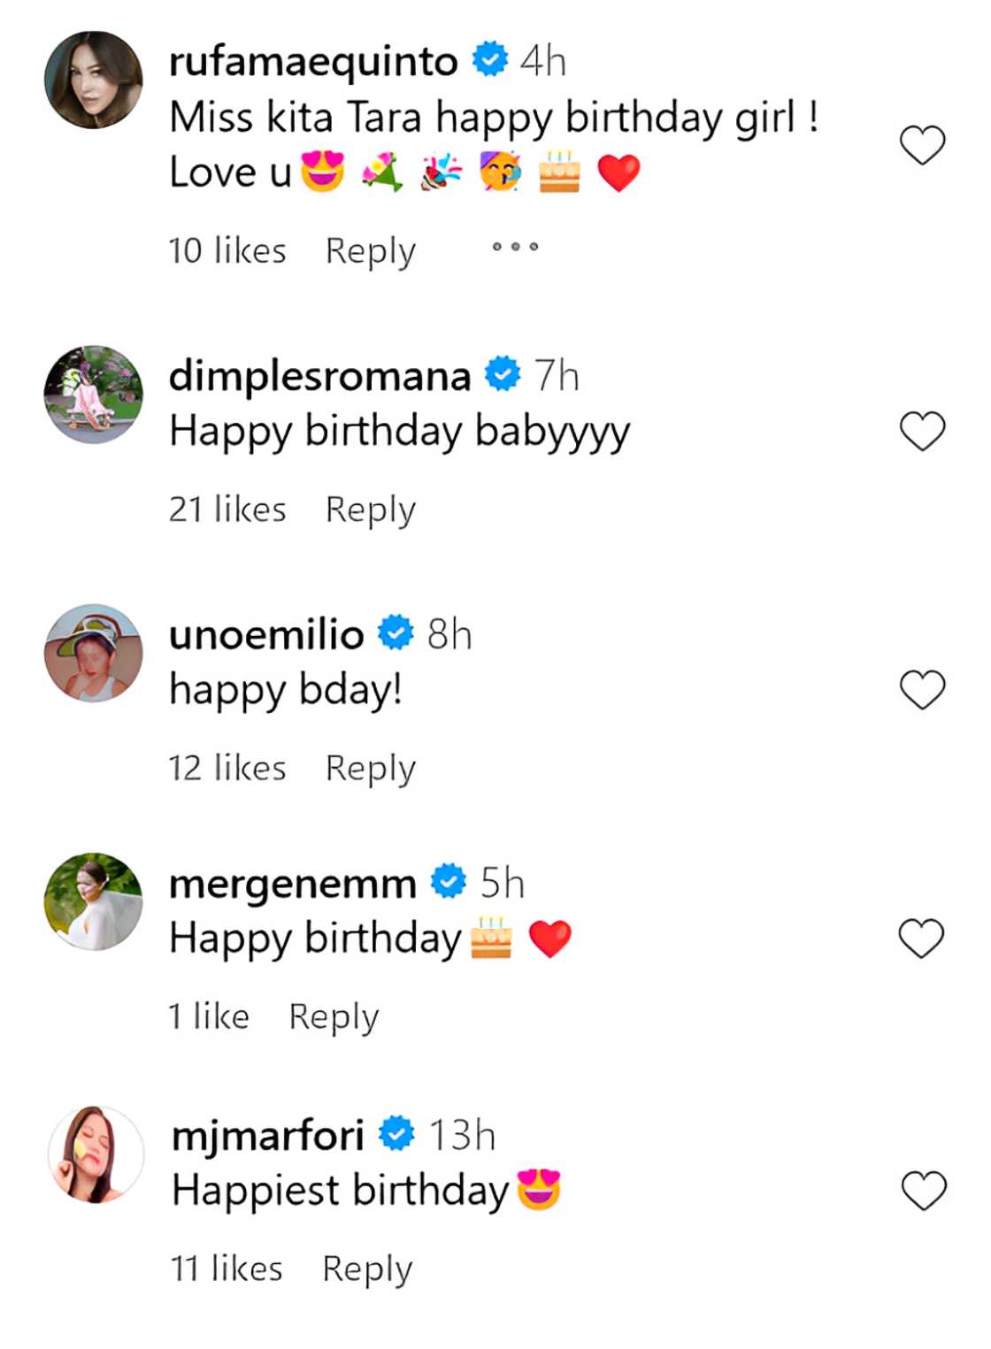Like dimplesromana's comment with heart
Image resolution: width=991 pixels, height=1349 pixels.
click(x=922, y=432)
